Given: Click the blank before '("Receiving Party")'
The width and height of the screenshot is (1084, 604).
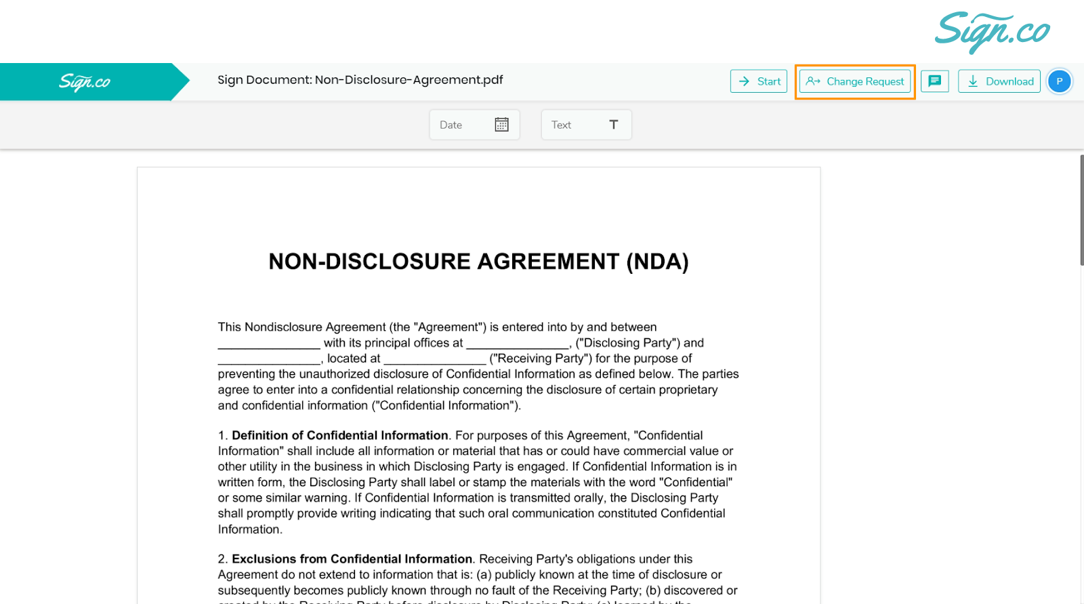Looking at the screenshot, I should (x=435, y=359).
